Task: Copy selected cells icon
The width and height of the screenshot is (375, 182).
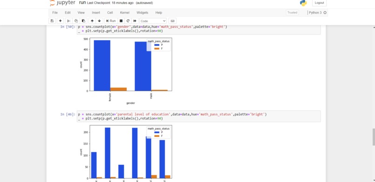Action: click(76, 21)
